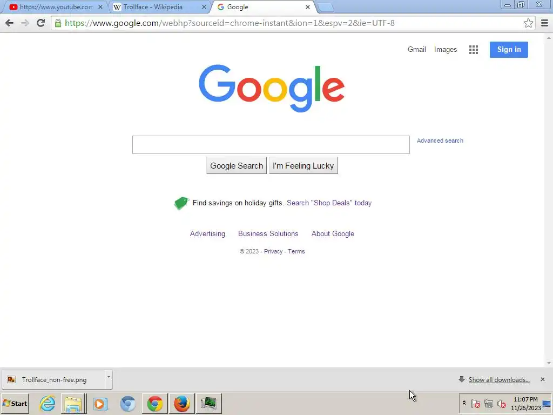Viewport: 553px width, 415px height.
Task: Open a new tab
Action: tap(326, 8)
